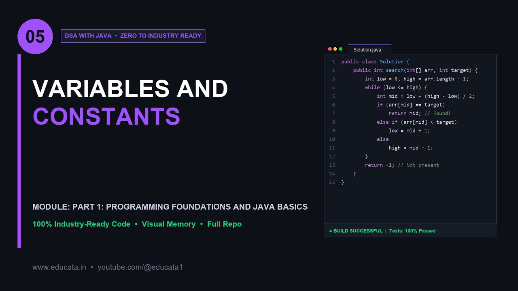The image size is (518, 291).
Task: Click '100% Industry-Ready Code' text
Action: point(81,224)
